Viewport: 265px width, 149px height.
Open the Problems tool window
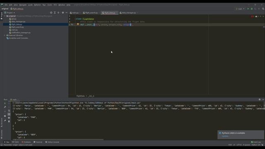tap(26, 142)
